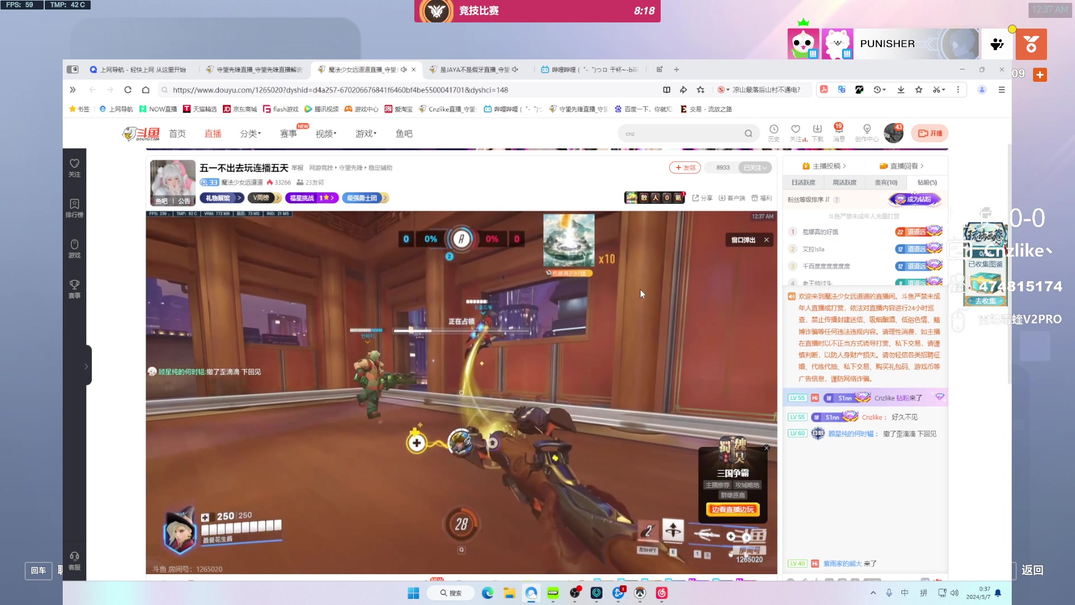Click the 边看直播边玩 button
Image resolution: width=1075 pixels, height=605 pixels.
[732, 509]
